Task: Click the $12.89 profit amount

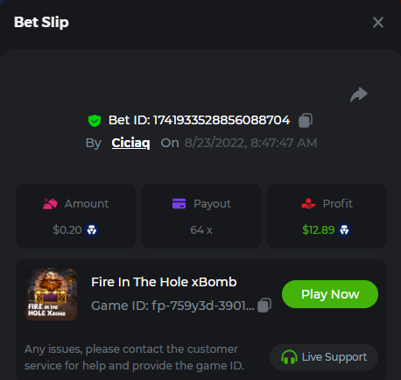Action: [319, 230]
